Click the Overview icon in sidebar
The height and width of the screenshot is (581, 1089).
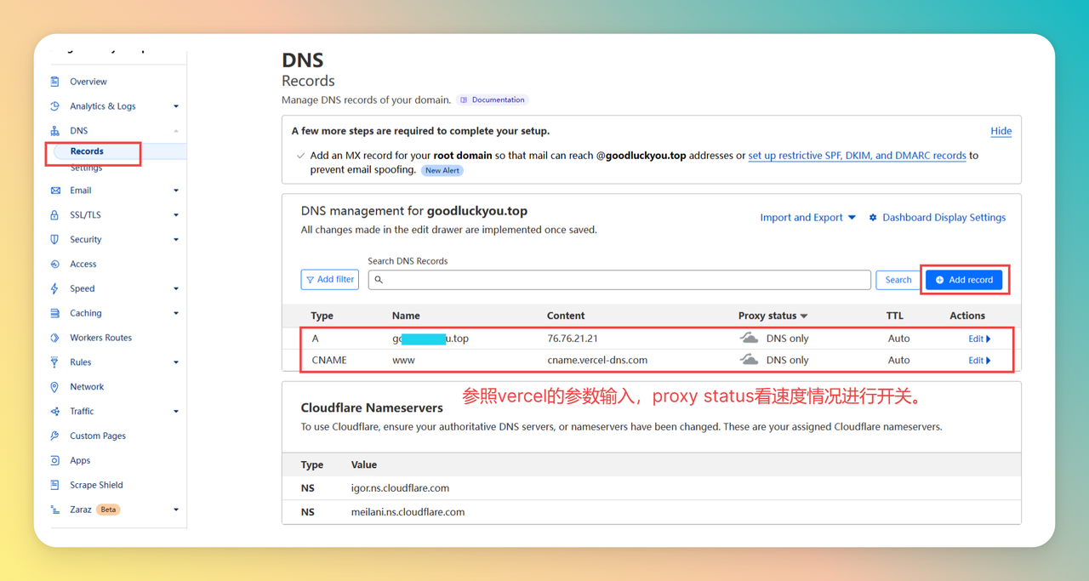55,82
